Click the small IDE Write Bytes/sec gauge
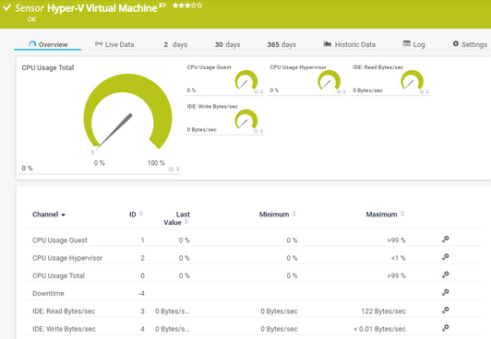Image resolution: width=491 pixels, height=339 pixels. (246, 120)
